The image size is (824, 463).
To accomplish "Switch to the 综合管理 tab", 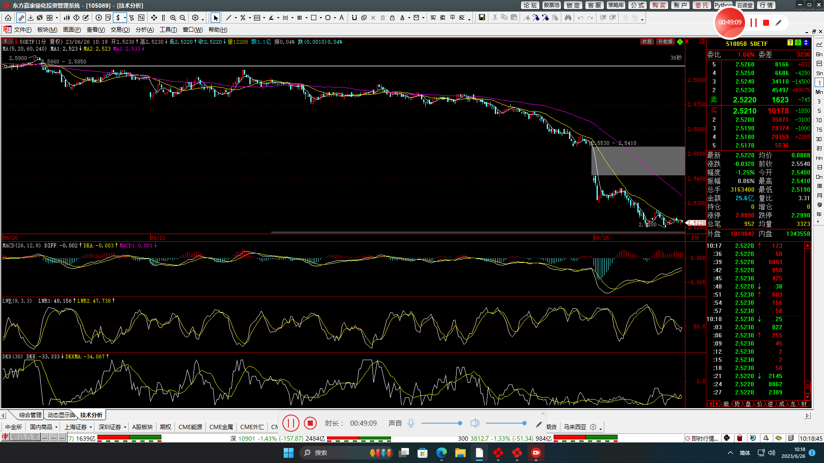I will click(x=30, y=415).
